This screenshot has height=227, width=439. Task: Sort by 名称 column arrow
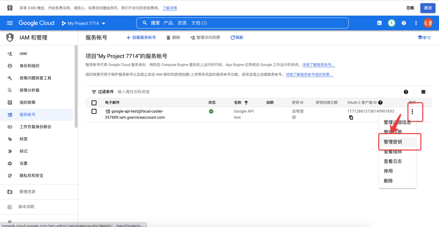point(246,103)
